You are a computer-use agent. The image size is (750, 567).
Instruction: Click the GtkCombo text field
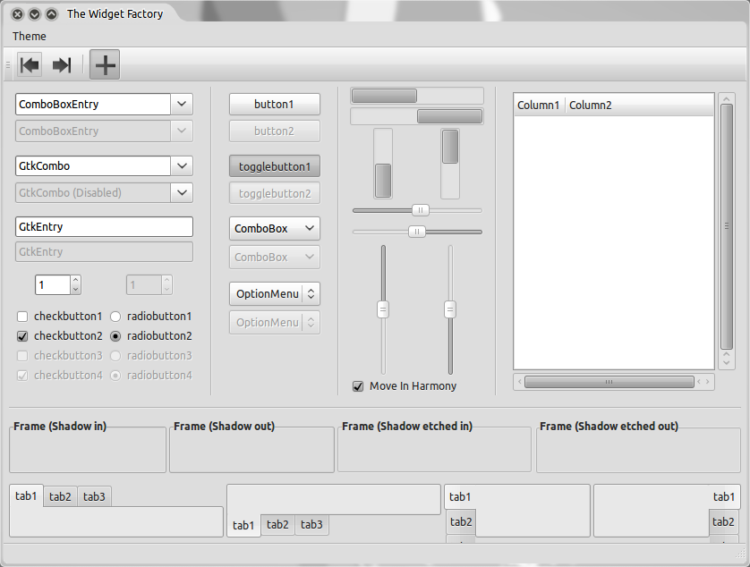pyautogui.click(x=93, y=165)
